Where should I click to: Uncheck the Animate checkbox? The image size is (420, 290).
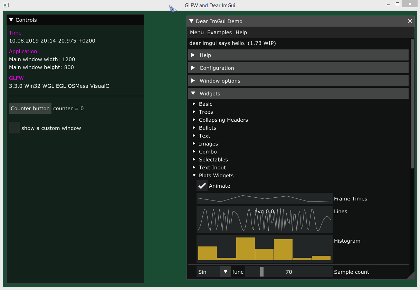pyautogui.click(x=202, y=186)
